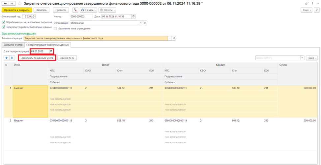Select credit КПС 07040000000000111 cell

[x=181, y=88]
